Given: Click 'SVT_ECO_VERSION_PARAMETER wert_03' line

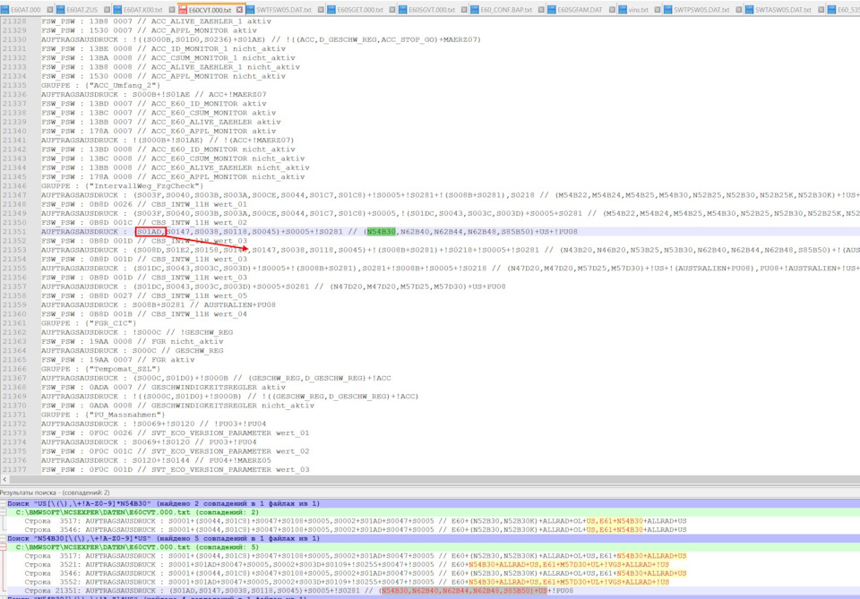Looking at the screenshot, I should pos(175,470).
